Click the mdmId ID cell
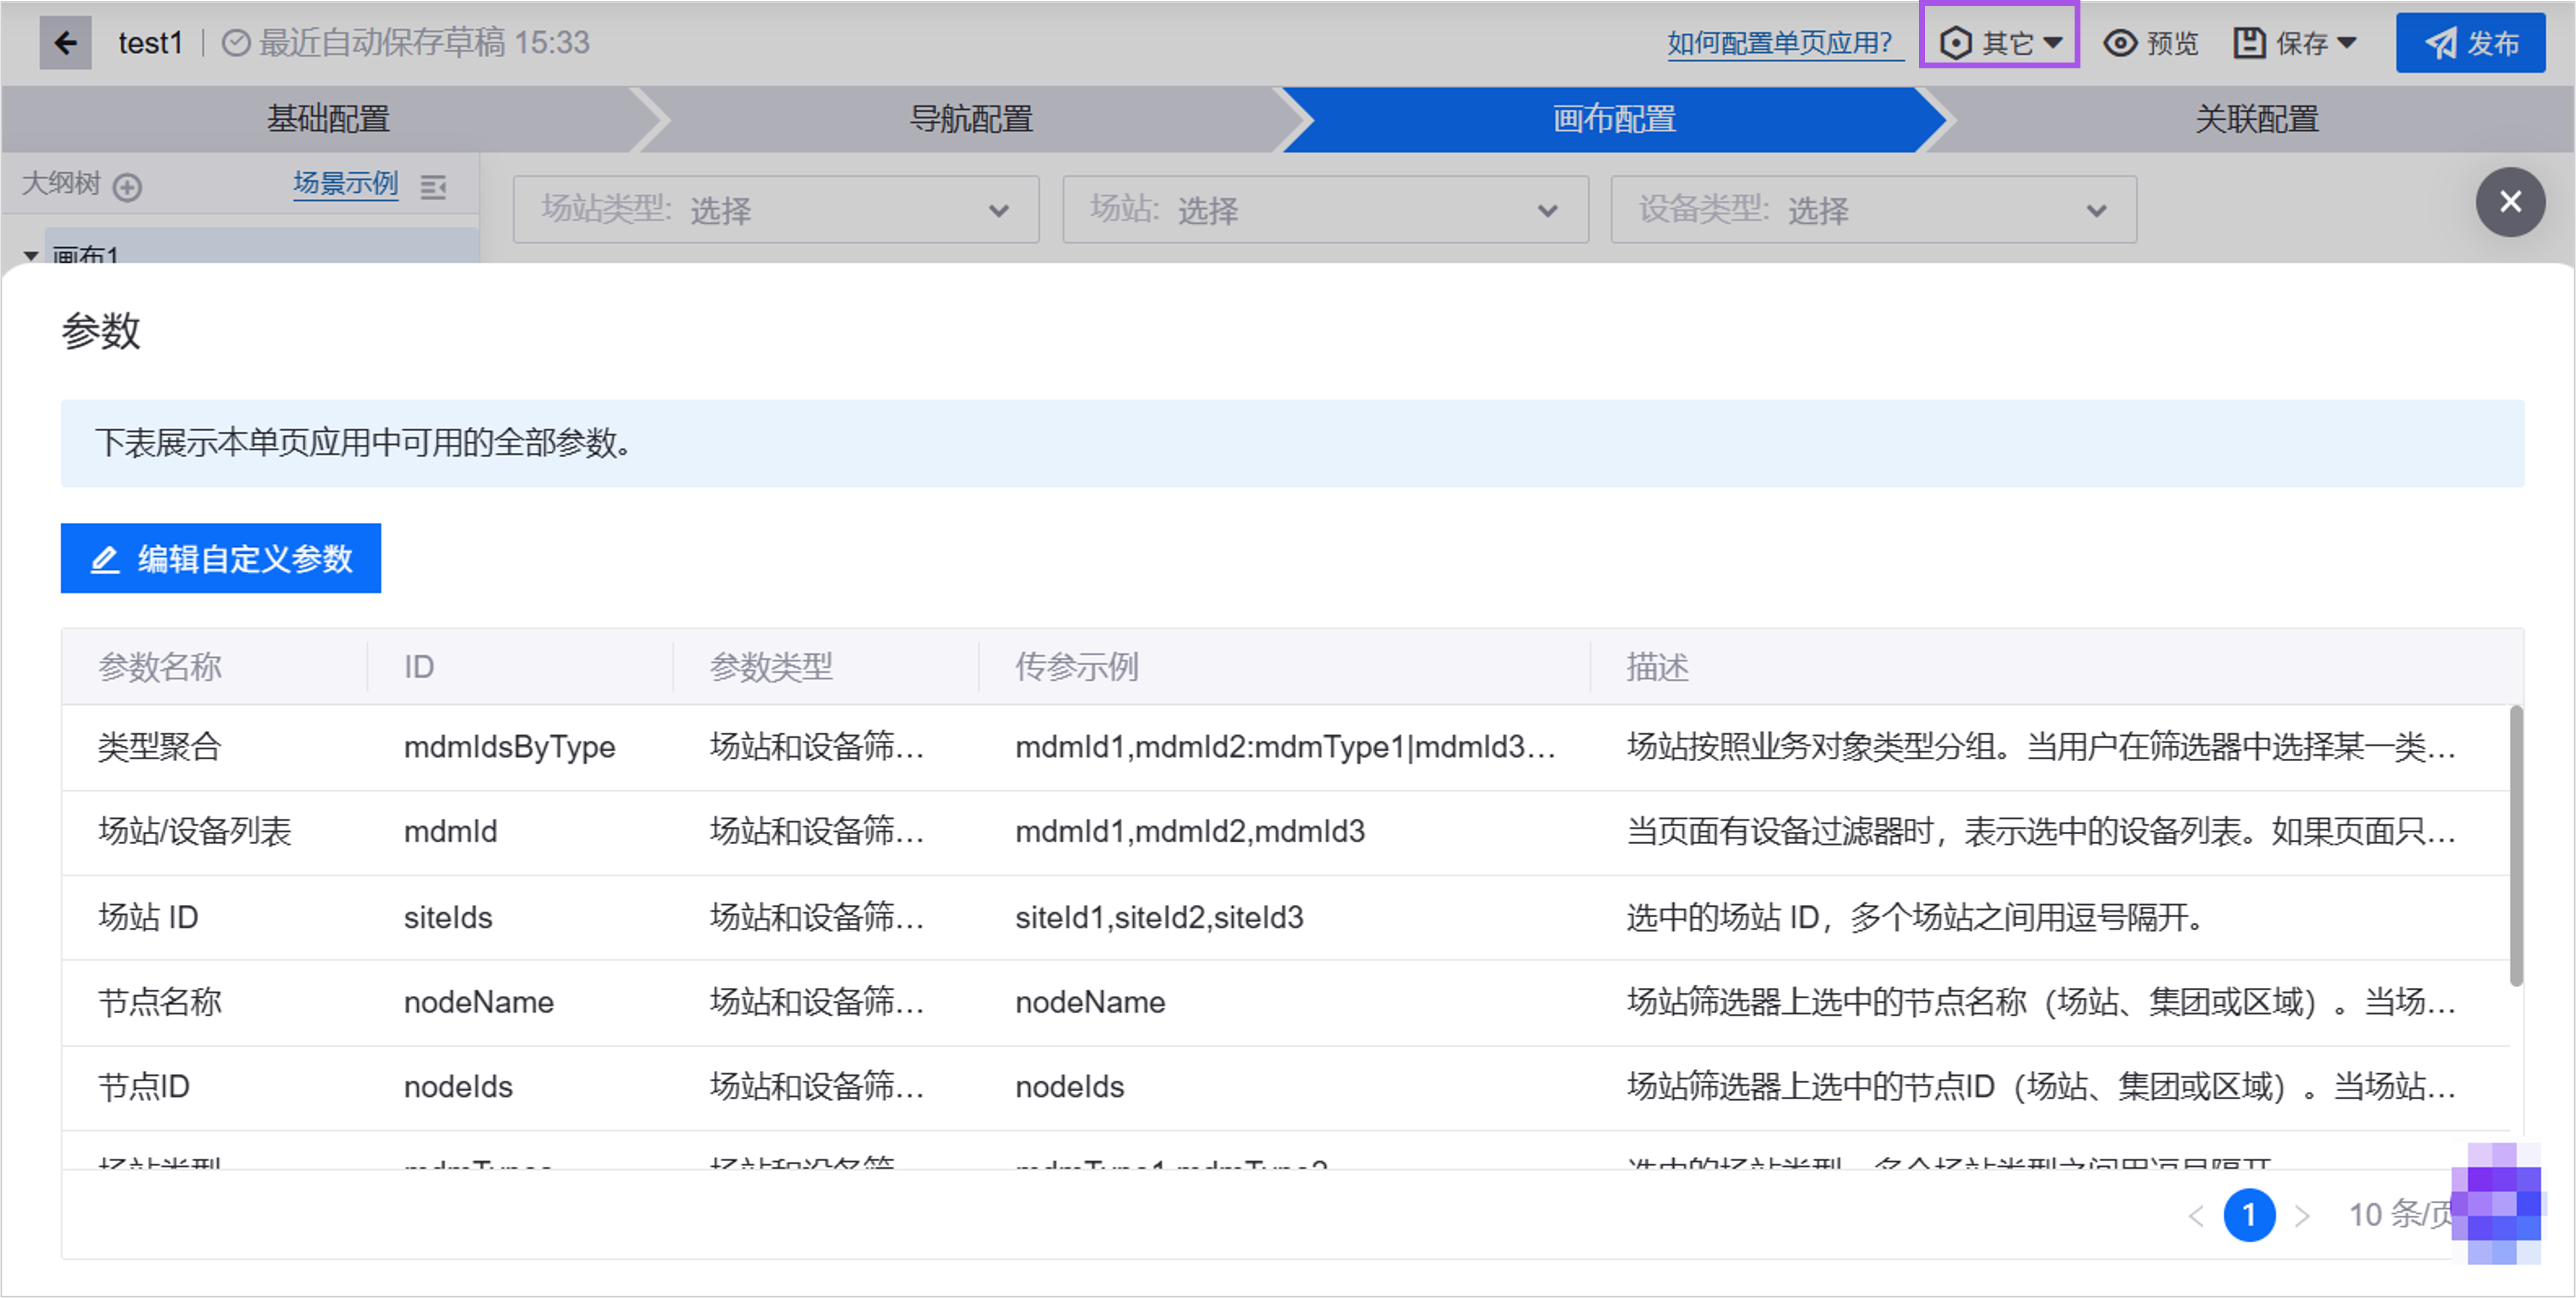 coord(450,831)
